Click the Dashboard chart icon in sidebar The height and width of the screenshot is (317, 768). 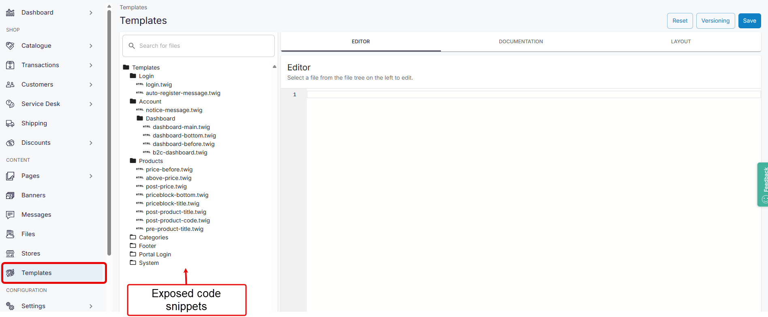pyautogui.click(x=10, y=13)
